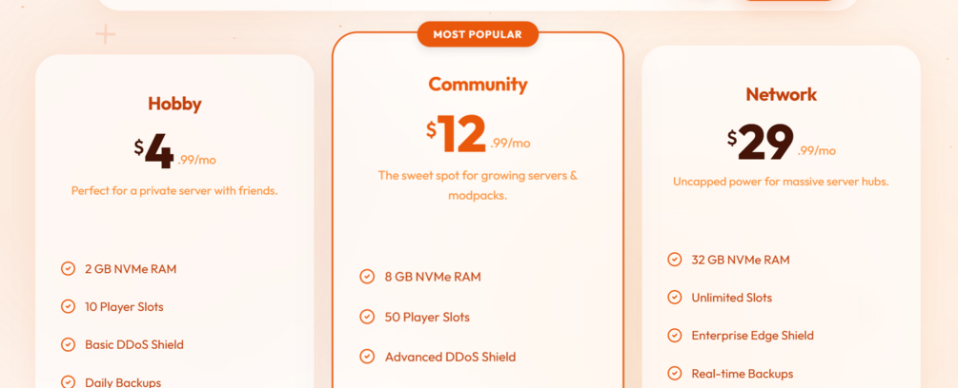Click the Real-time Backups feature text

click(742, 374)
